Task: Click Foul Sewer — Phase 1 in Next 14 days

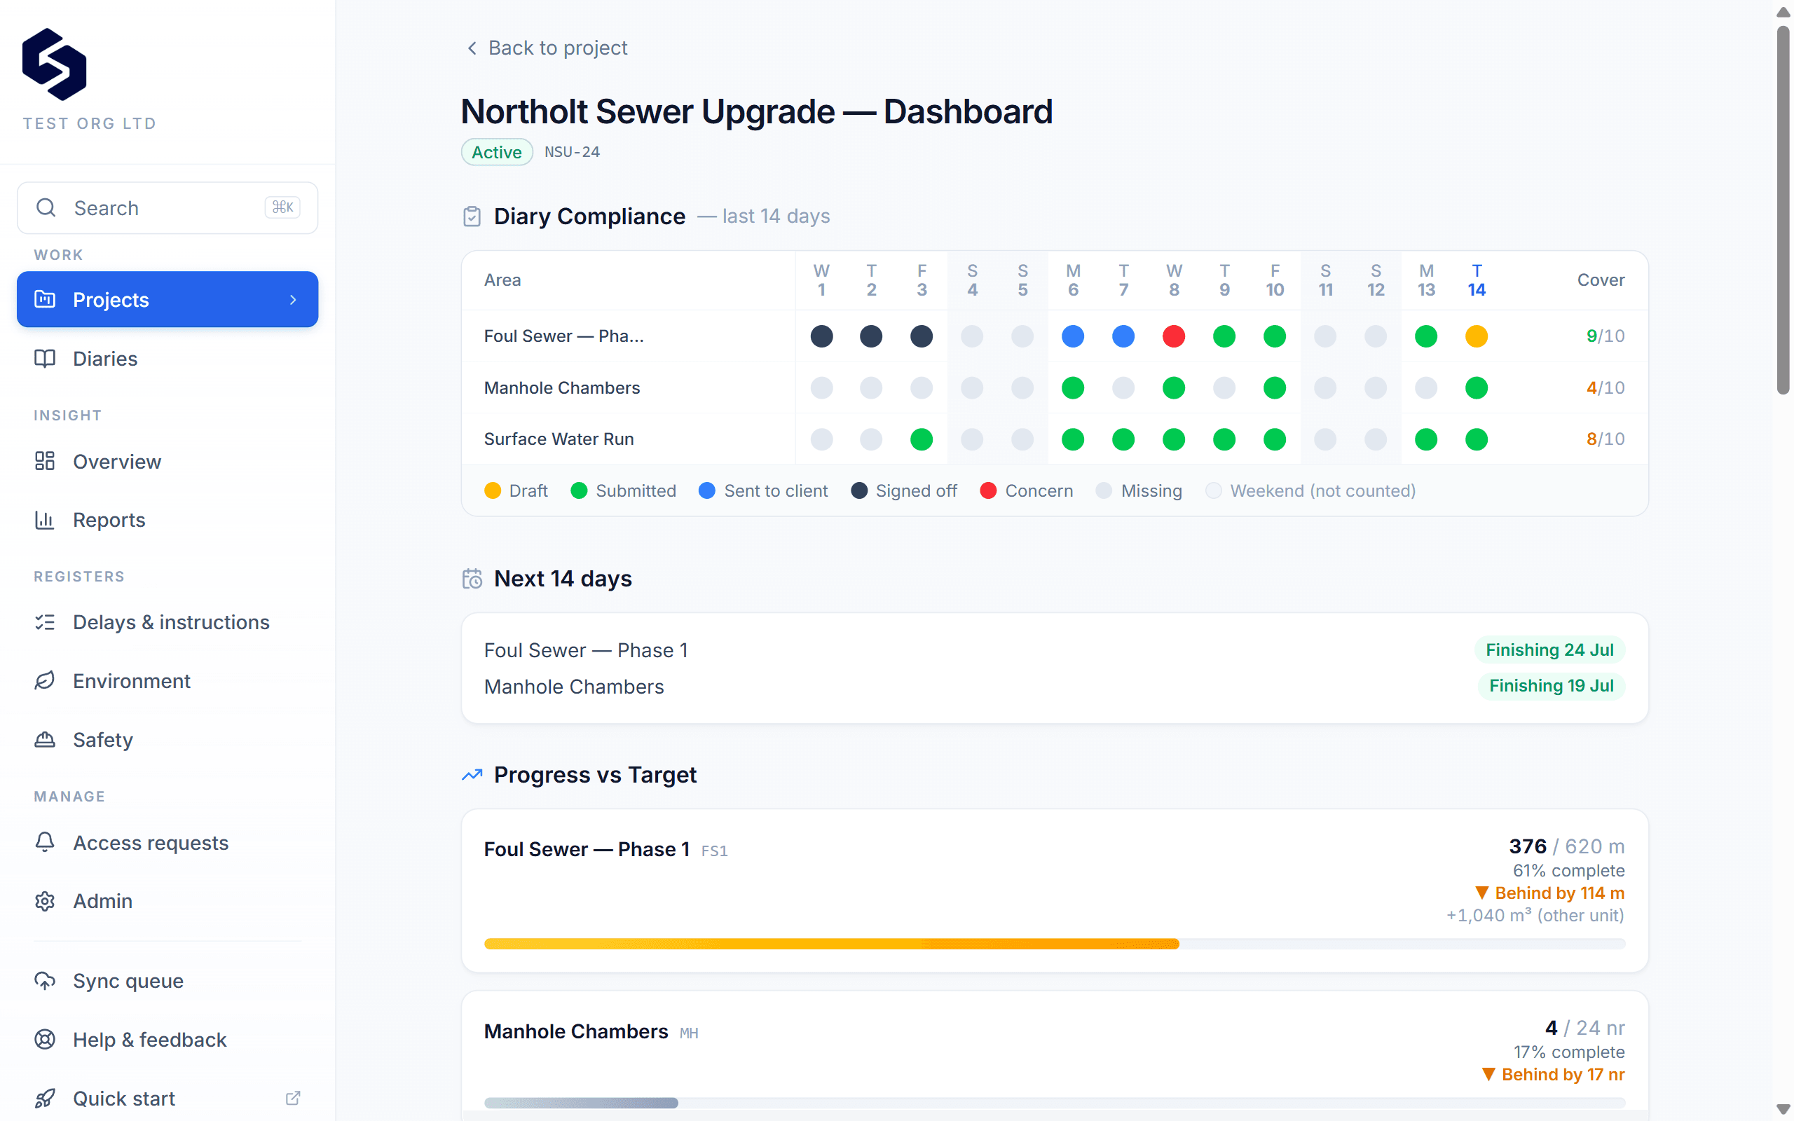Action: 586,650
